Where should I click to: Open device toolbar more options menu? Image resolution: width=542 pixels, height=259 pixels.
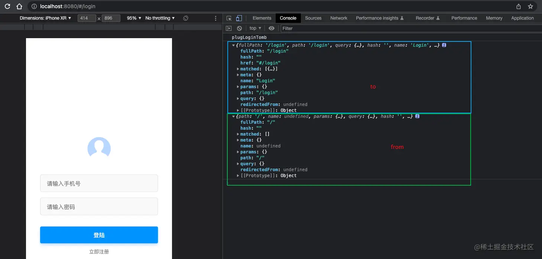coord(216,18)
